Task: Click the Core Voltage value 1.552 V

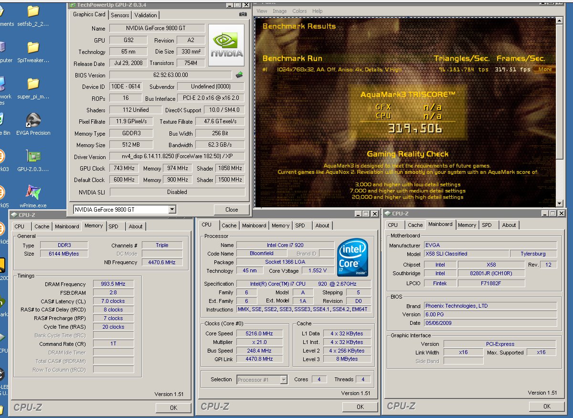Action: coord(318,270)
